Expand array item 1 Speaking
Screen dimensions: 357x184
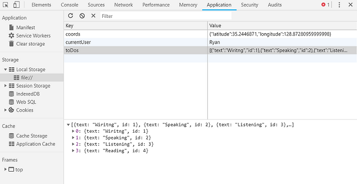pyautogui.click(x=73, y=138)
